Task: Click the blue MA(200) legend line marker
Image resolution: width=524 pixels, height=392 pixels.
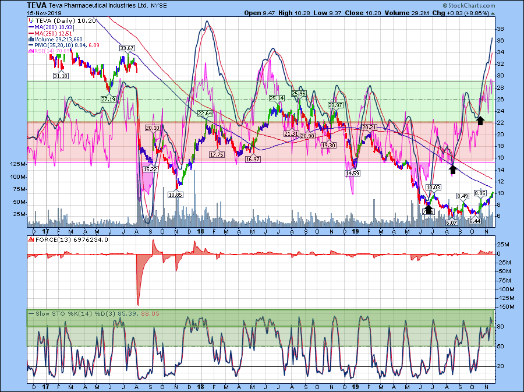Action: (31, 26)
